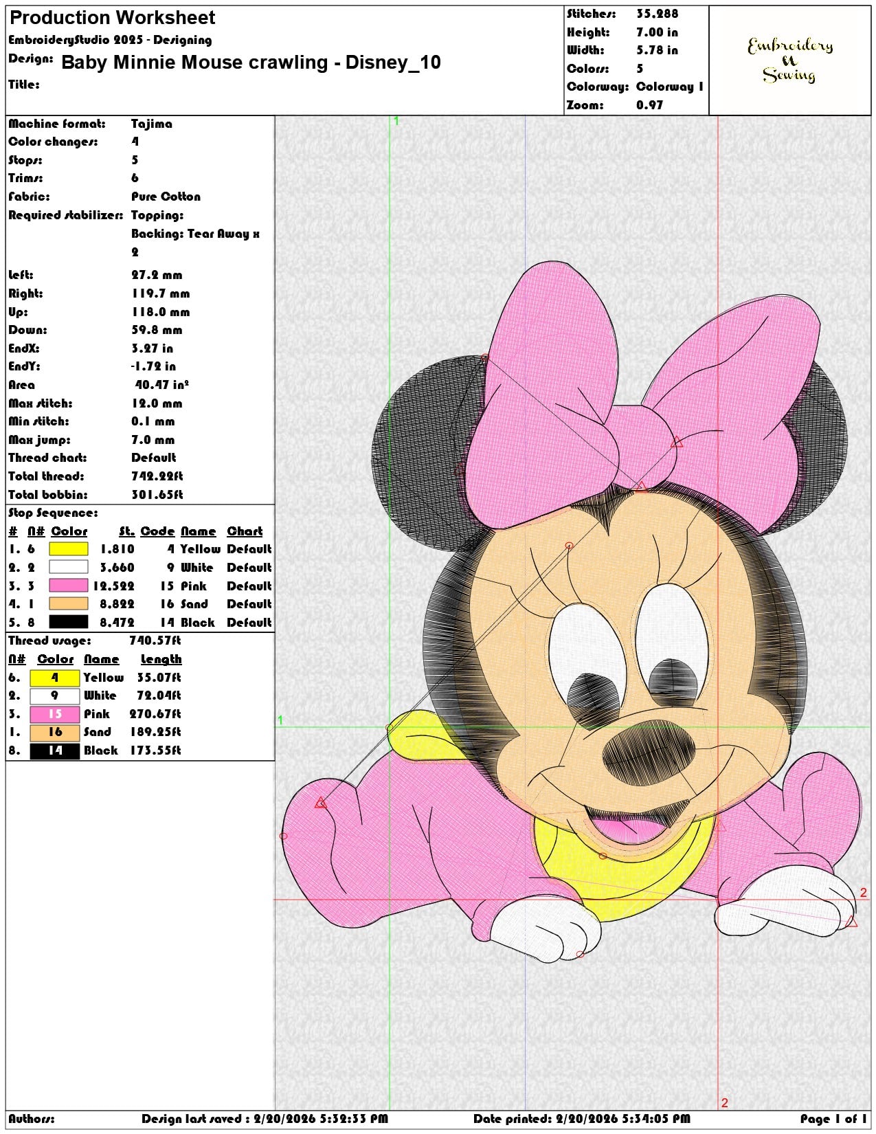Screen dimensions: 876x1134
Task: Click 'EmbroideryStudio 2025 - Designing' text
Action: [110, 41]
